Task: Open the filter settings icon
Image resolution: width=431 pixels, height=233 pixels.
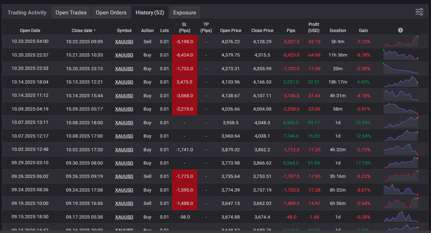Action: (x=419, y=12)
